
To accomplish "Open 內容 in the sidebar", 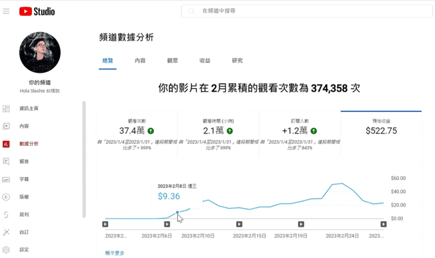I will tap(24, 126).
